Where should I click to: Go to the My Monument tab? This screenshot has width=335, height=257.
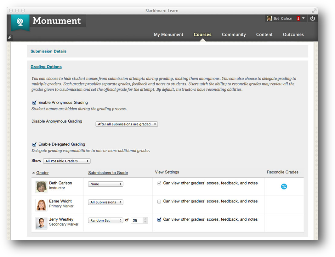168,35
